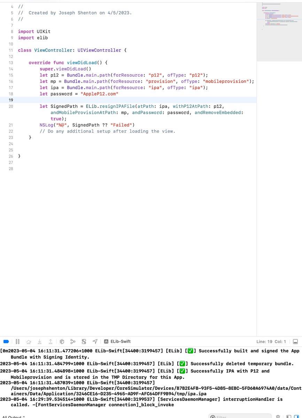Click the "Failed" string literal
Screen dimensions: 302x418
pyautogui.click(x=121, y=125)
